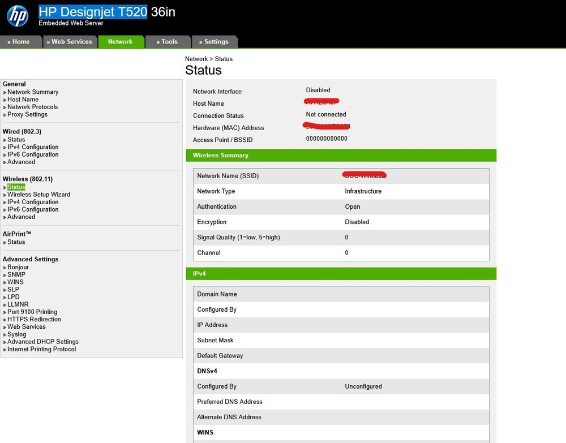Click the Network breadcrumb link
Viewport: 566px width, 443px height.
196,59
